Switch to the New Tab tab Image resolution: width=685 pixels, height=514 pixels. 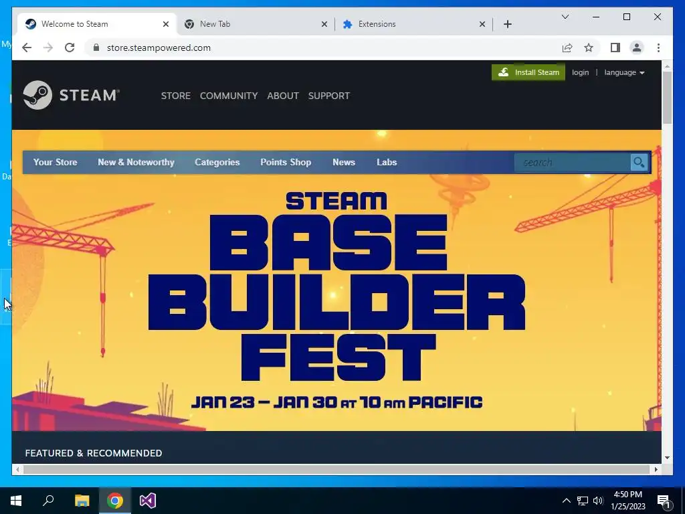click(256, 24)
